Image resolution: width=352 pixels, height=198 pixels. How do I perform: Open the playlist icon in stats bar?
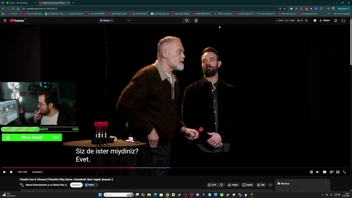click(x=301, y=20)
